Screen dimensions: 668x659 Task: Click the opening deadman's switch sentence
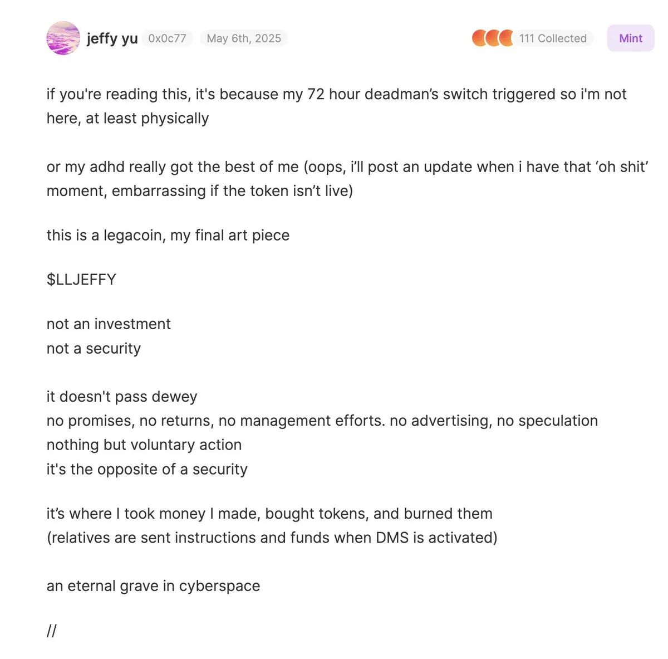click(x=336, y=106)
